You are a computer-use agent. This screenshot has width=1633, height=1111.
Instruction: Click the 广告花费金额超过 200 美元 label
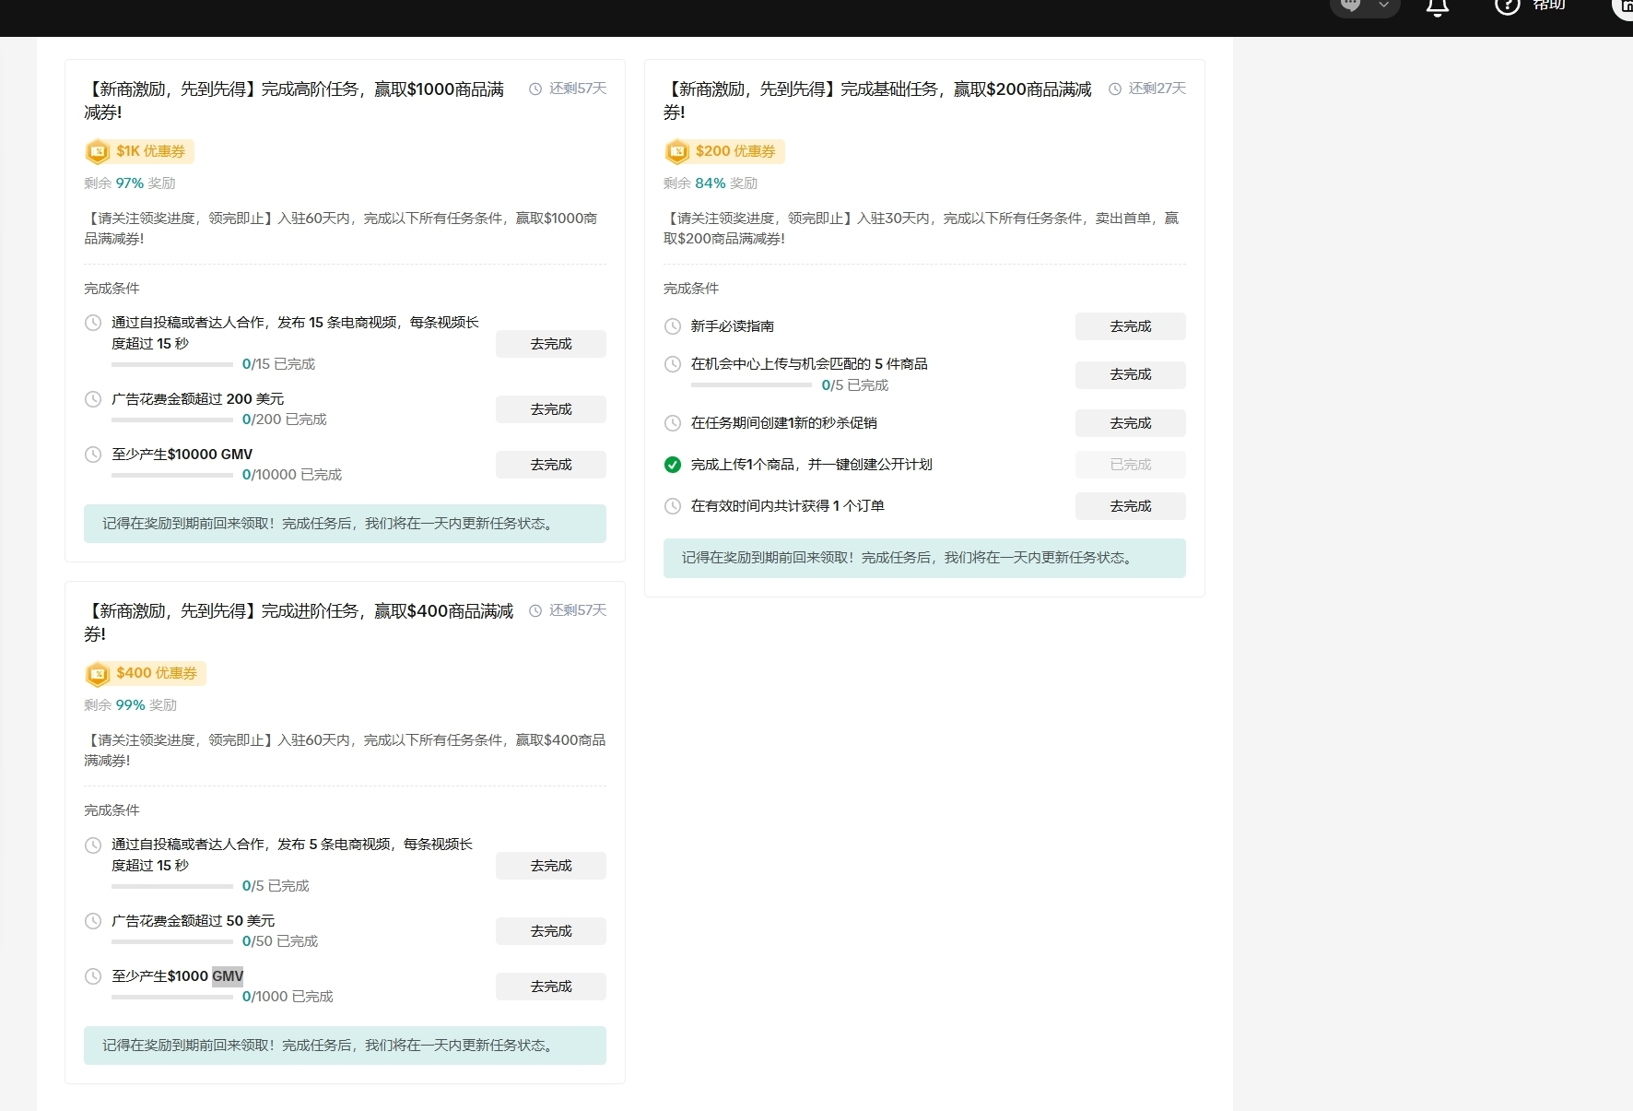pyautogui.click(x=198, y=399)
